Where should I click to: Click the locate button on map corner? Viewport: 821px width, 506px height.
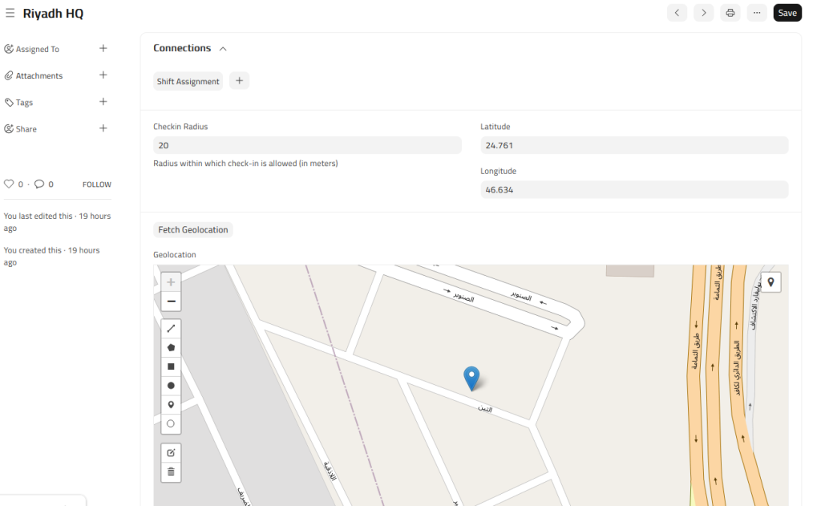[x=770, y=282]
